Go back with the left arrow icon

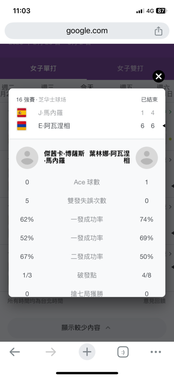coord(15,352)
